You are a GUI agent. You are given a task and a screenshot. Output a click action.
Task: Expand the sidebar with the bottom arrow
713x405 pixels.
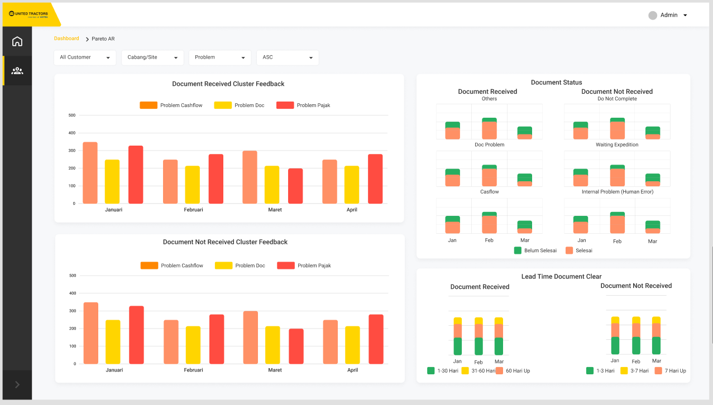tap(17, 384)
